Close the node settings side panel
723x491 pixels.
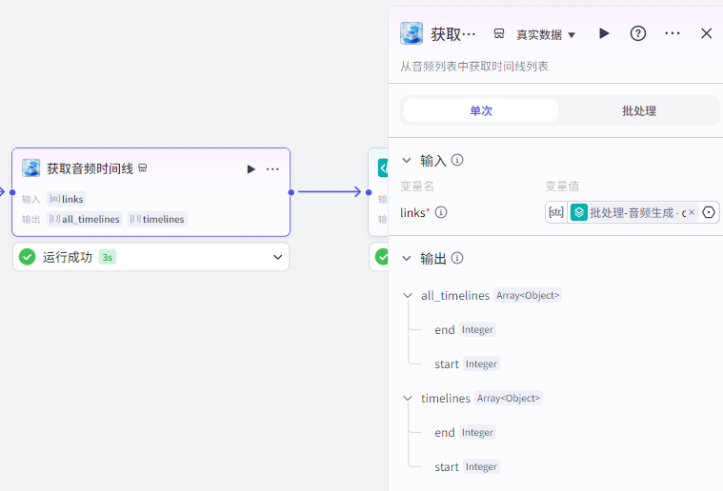tap(707, 33)
